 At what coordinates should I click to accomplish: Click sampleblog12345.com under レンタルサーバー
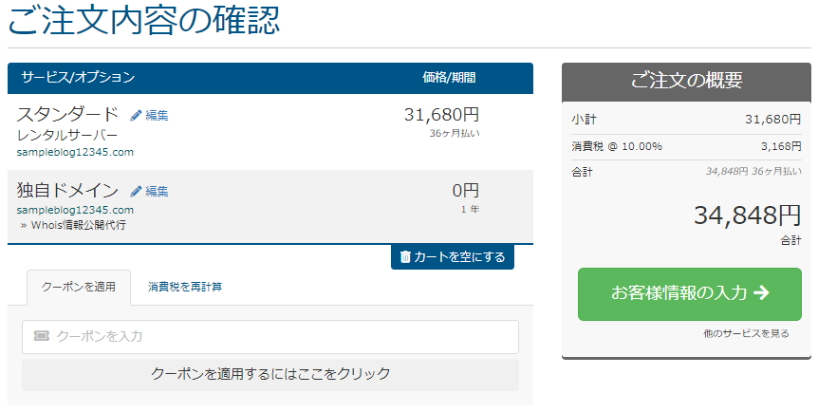[x=75, y=153]
